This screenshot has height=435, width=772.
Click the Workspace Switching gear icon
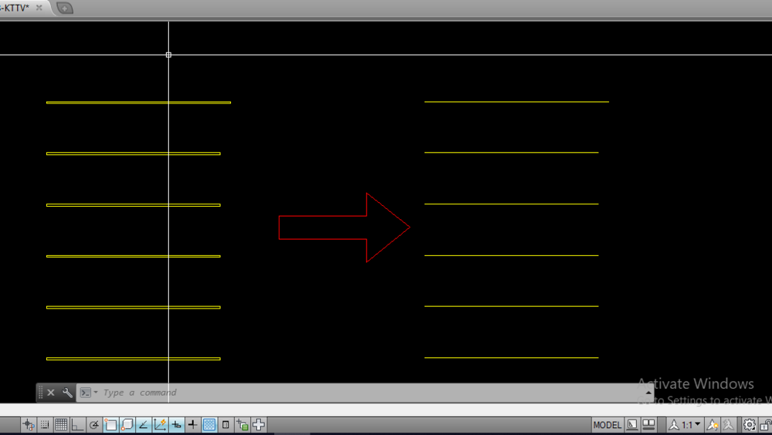tap(749, 425)
